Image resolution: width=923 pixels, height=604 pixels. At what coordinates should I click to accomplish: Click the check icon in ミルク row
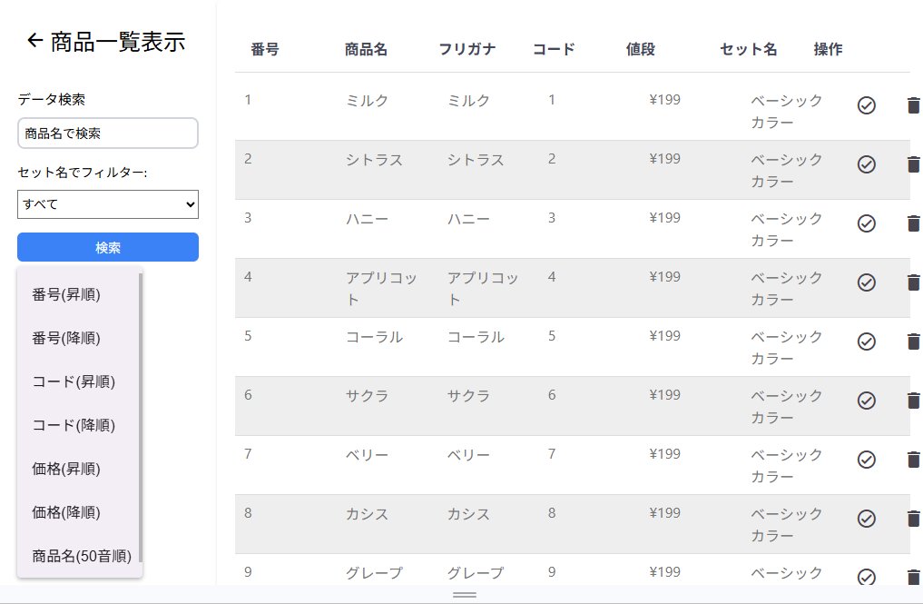click(866, 105)
